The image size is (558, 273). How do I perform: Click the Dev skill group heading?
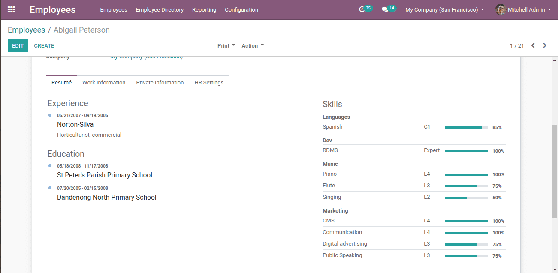tap(327, 140)
